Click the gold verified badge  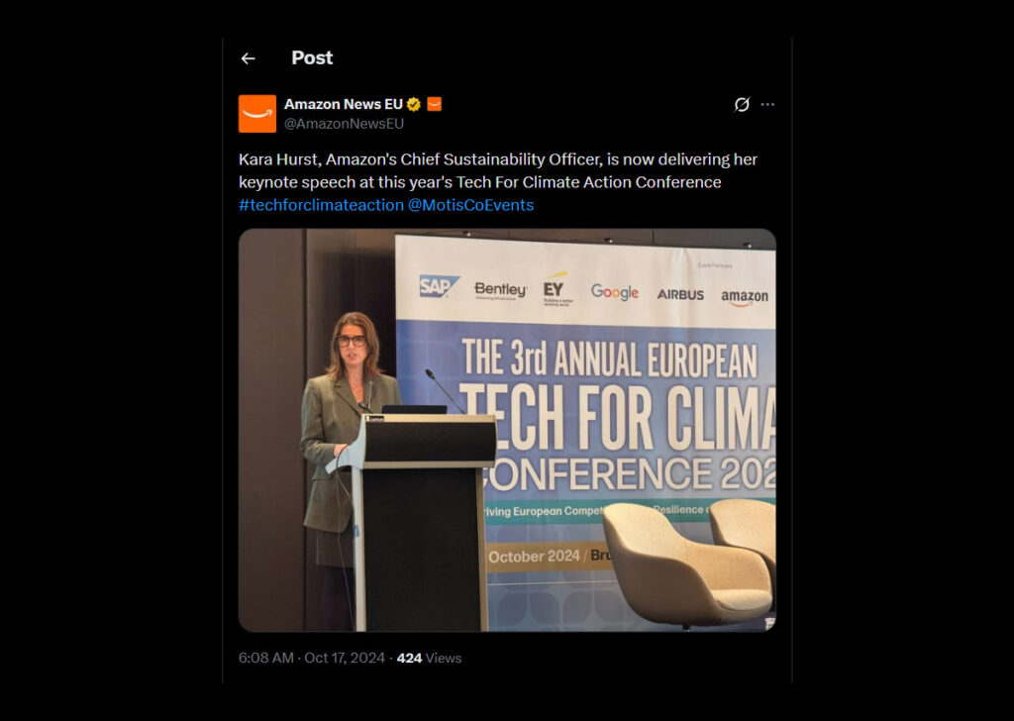click(414, 104)
